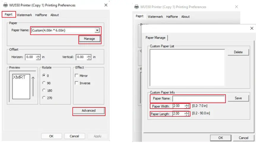Decrease Paper Length with down arrow
Image resolution: width=256 pixels, height=143 pixels.
tap(187, 115)
